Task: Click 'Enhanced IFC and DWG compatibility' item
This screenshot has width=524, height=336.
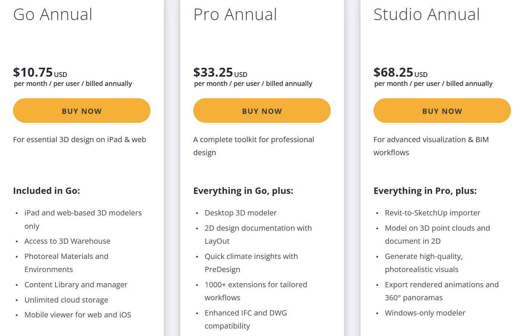Action: 246,319
